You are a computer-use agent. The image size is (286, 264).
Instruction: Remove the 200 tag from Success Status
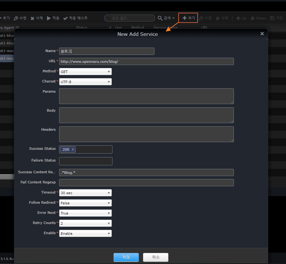point(73,149)
